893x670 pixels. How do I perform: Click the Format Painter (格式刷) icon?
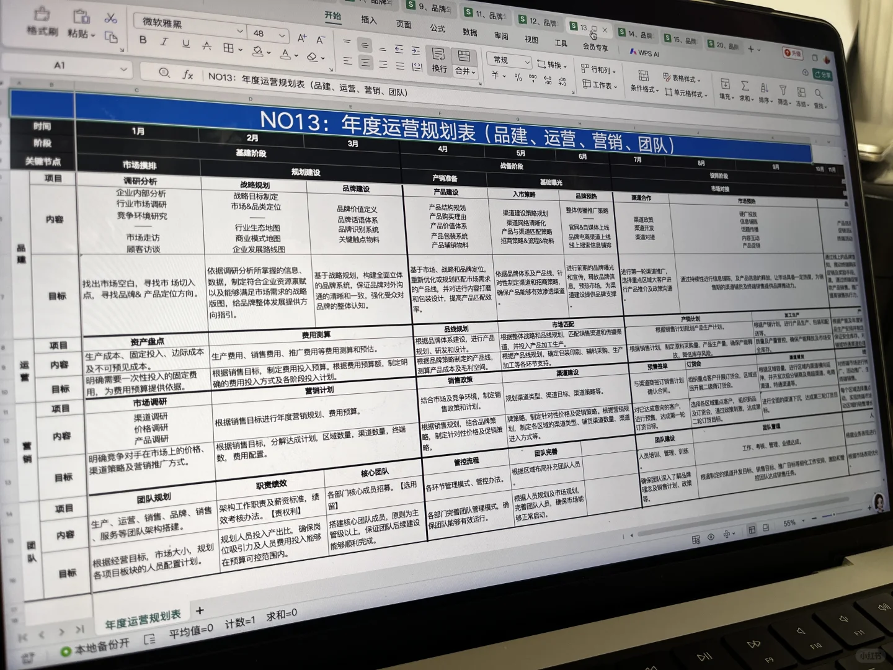click(42, 13)
